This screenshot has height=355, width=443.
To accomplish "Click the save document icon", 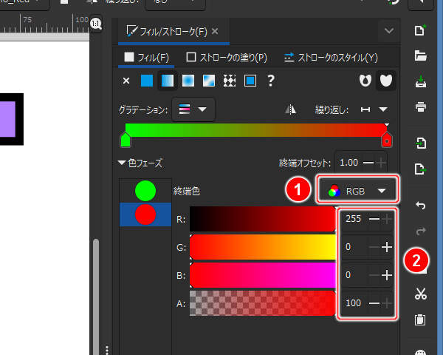I will pos(420,81).
